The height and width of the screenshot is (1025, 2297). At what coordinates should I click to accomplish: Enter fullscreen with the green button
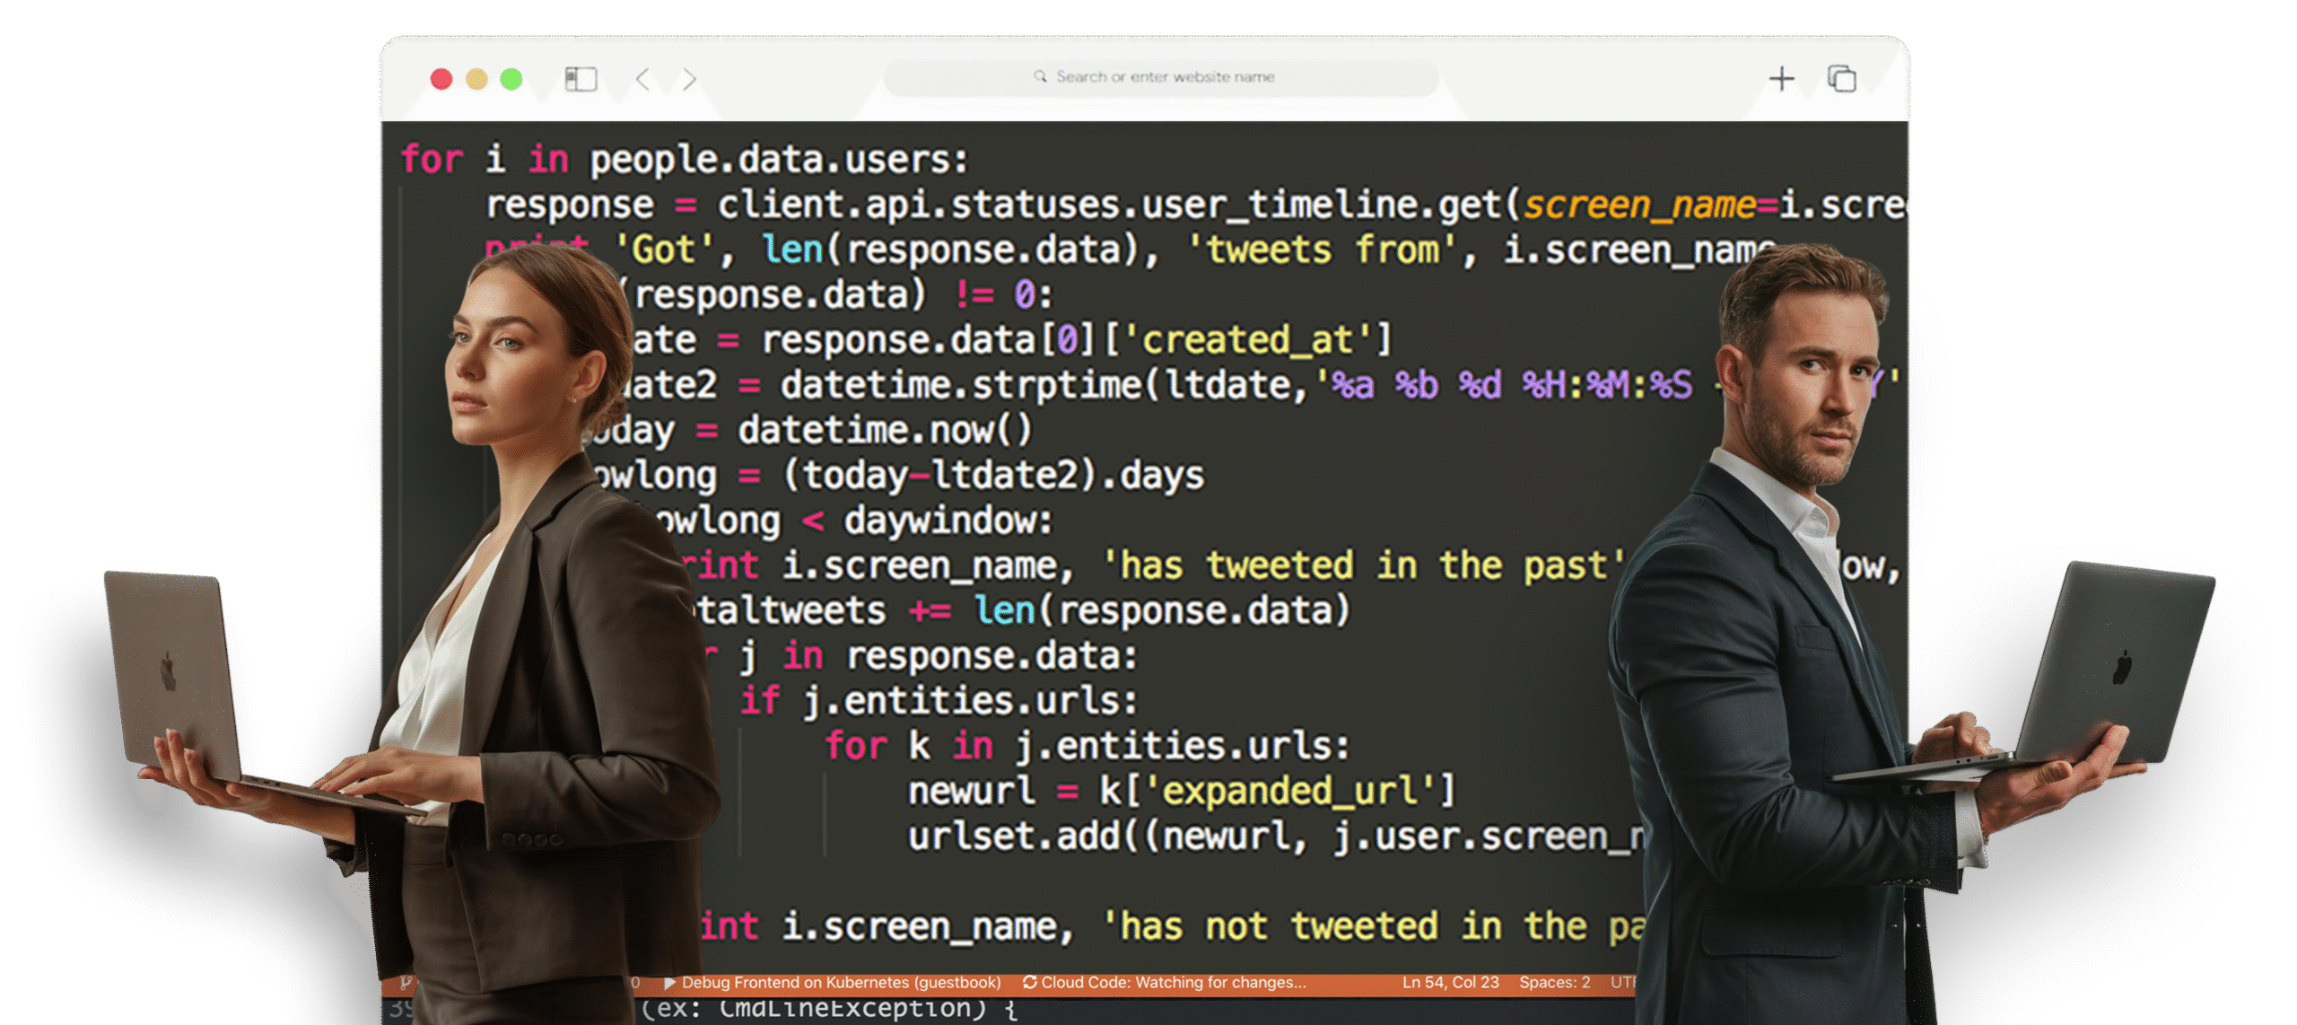point(511,79)
